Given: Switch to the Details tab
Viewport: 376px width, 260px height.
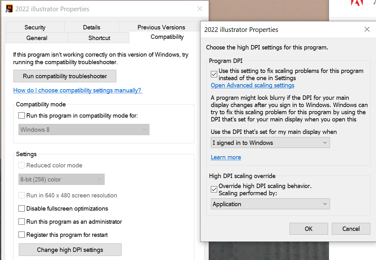Looking at the screenshot, I should click(x=91, y=27).
